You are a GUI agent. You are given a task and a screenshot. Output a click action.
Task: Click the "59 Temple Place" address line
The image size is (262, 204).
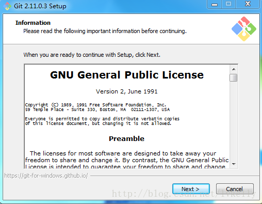point(97,109)
